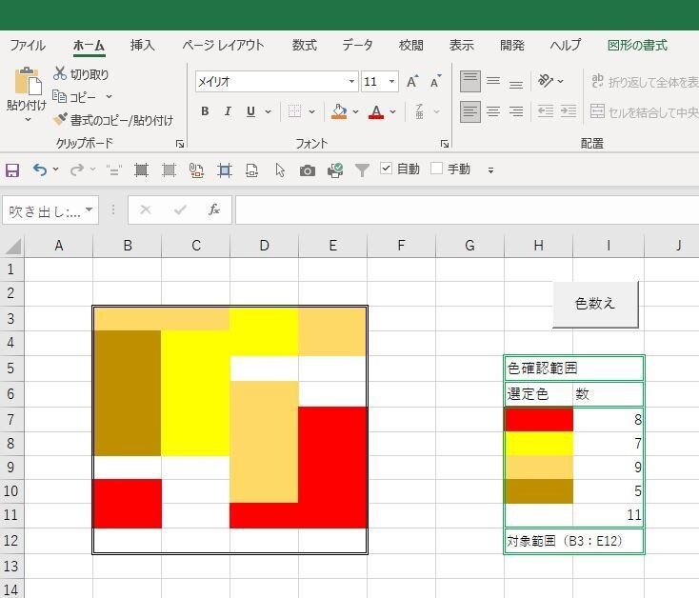Align text to bottom
The image size is (699, 598).
pyautogui.click(x=516, y=83)
